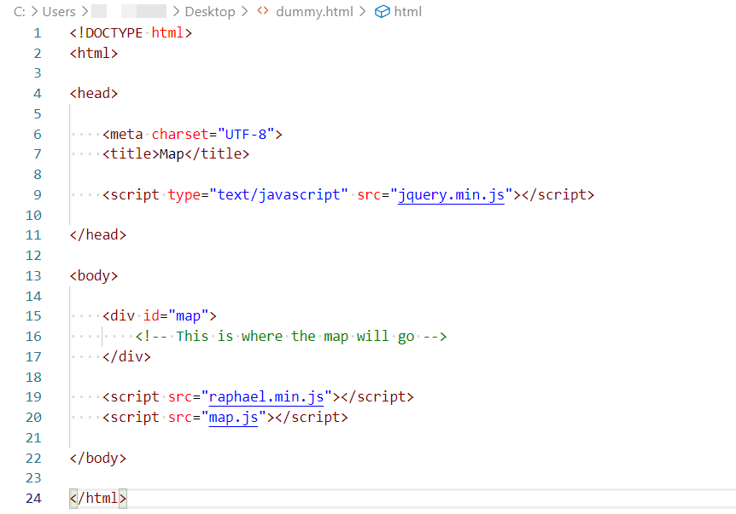Click the comment 'This is where the map will go'
Screen dimensions: 736x514
pos(295,337)
